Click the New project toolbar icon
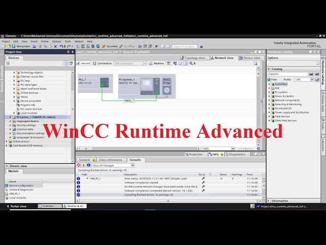This screenshot has height=245, width=326. [x=4, y=46]
